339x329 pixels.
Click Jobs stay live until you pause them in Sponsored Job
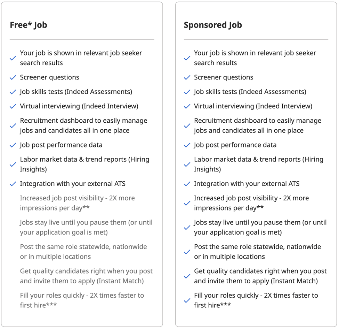pos(260,227)
